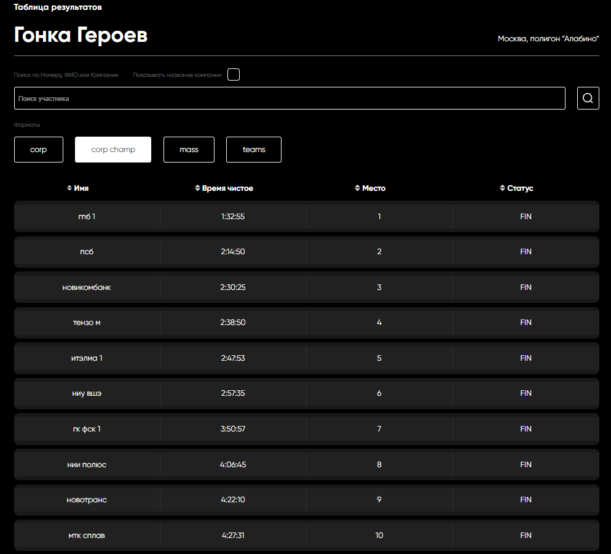Click sort arrows icon beside Статус
Viewport: 611px width, 554px height.
[x=502, y=188]
